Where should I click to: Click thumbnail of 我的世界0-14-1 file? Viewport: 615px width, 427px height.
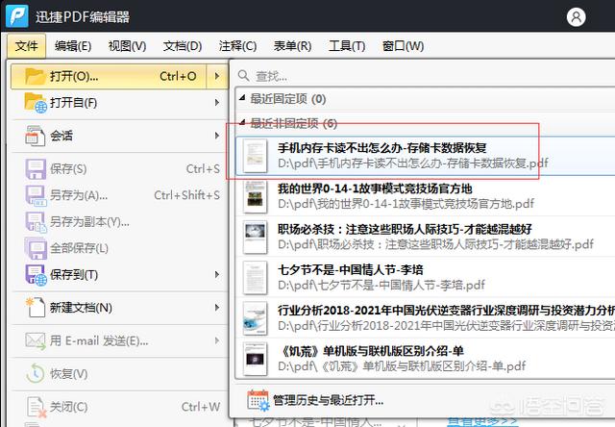(255, 196)
